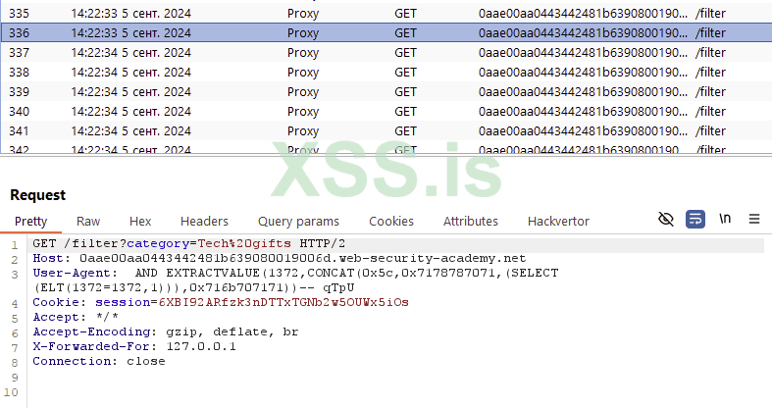Select history row number 339
Image resolution: width=772 pixels, height=408 pixels.
pos(386,92)
